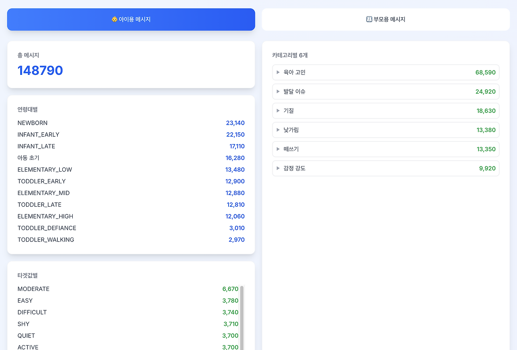Image resolution: width=517 pixels, height=350 pixels.
Task: Click the NEWBORN value 23,140
Action: tap(235, 123)
